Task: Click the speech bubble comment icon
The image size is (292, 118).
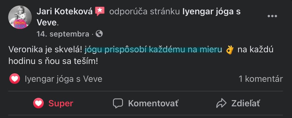Action: click(118, 103)
